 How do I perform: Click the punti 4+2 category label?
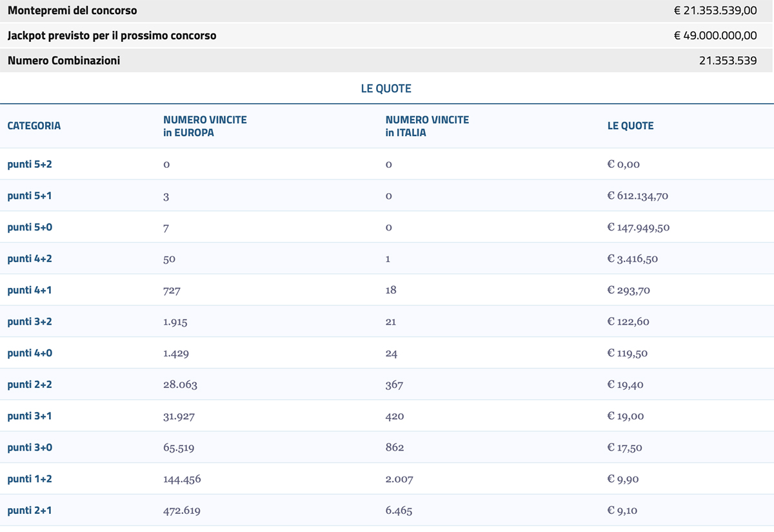pyautogui.click(x=30, y=259)
